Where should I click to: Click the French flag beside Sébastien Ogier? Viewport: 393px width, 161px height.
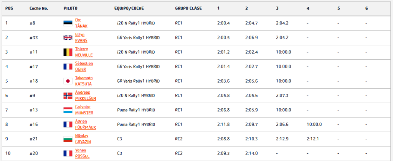[x=68, y=67]
